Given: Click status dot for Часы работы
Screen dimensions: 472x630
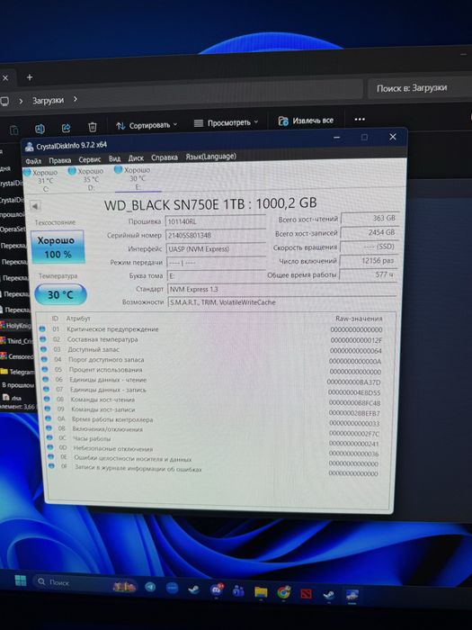Looking at the screenshot, I should tap(49, 437).
